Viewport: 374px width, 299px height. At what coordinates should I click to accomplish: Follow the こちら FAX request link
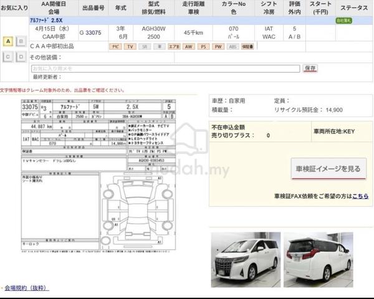pyautogui.click(x=360, y=196)
